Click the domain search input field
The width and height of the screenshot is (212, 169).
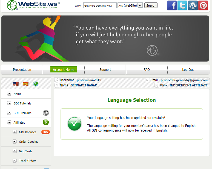[x=100, y=5]
